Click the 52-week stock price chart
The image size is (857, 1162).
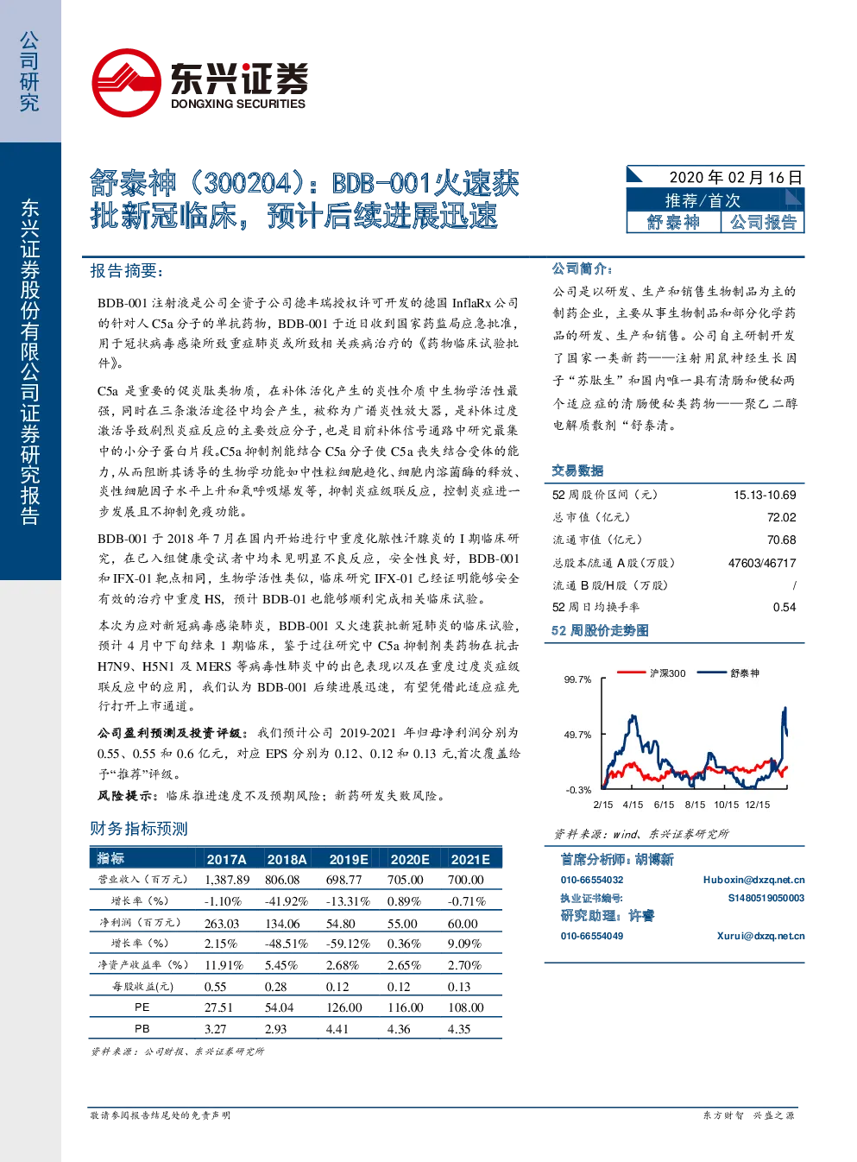pos(676,737)
